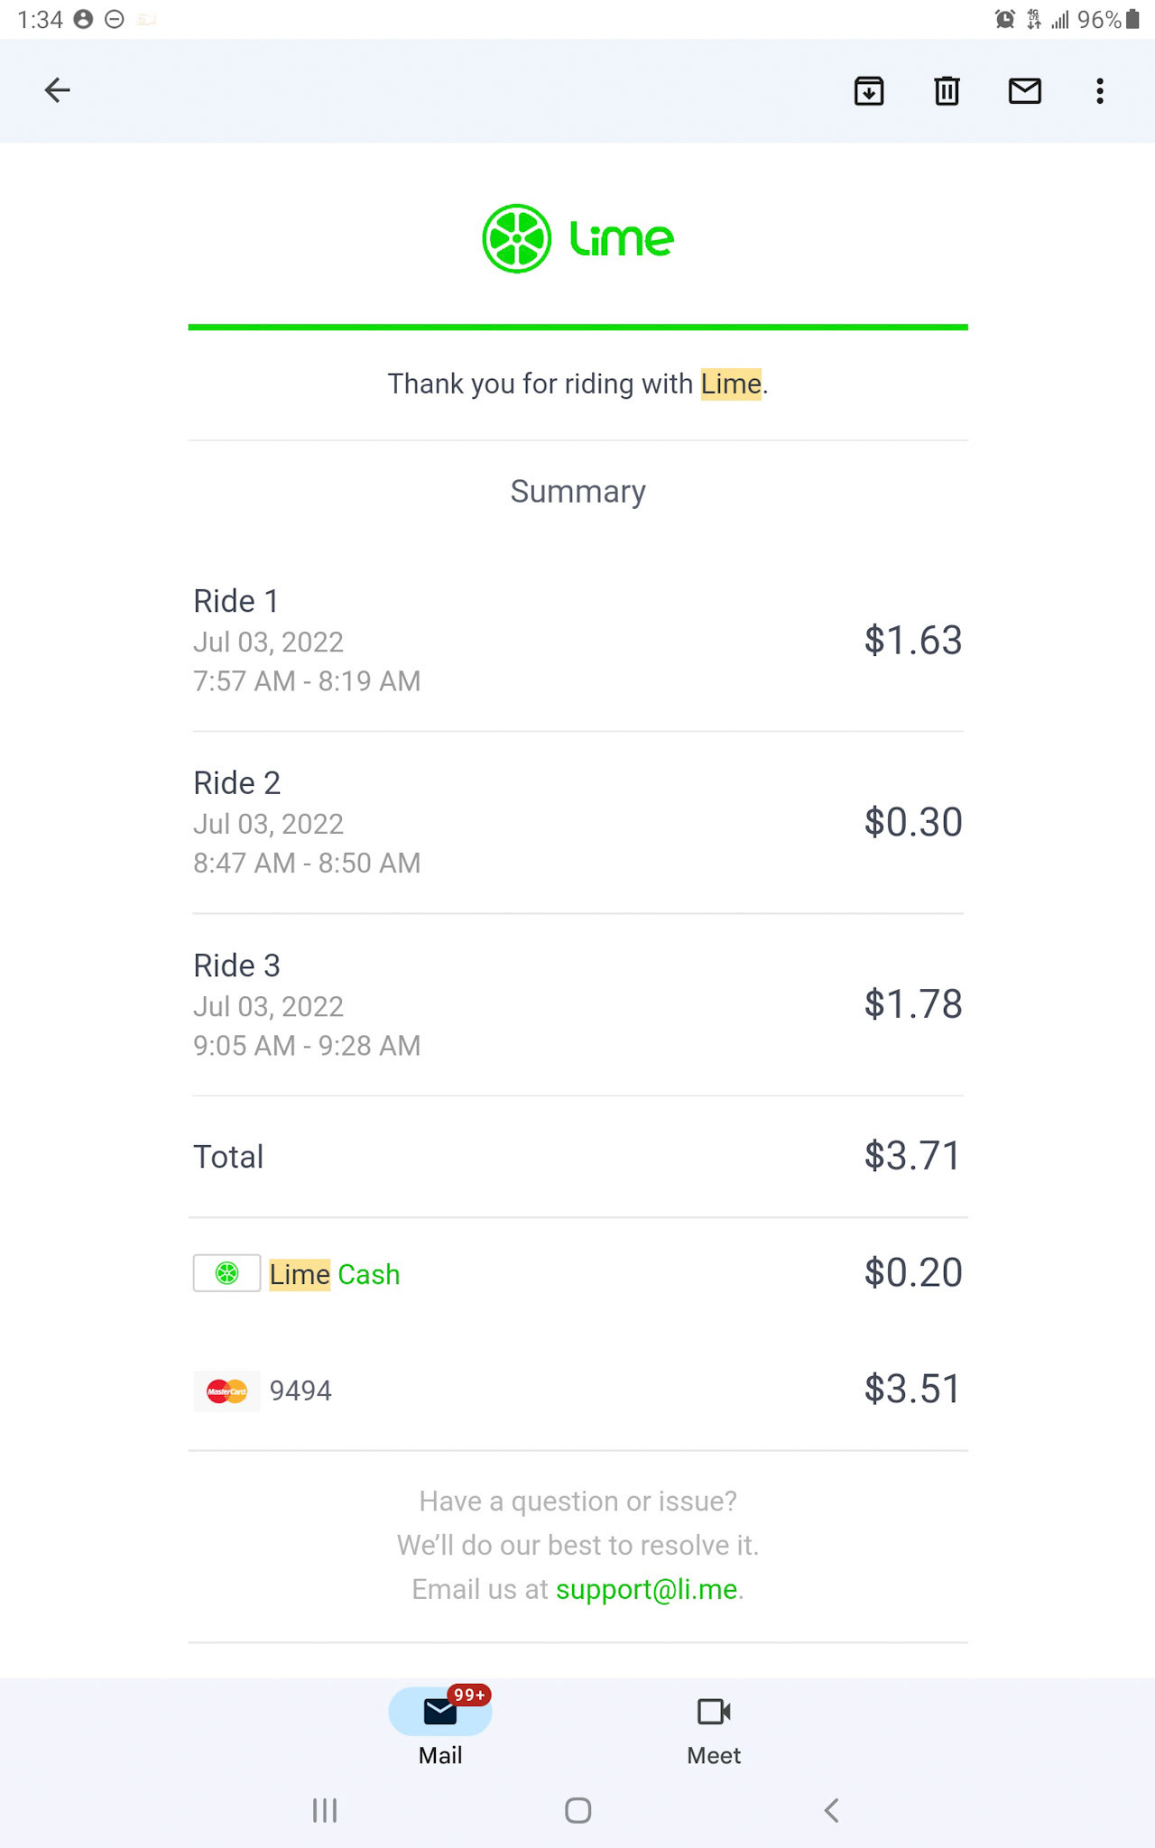Click the Lime logo header
1155x1848 pixels.
pos(577,239)
